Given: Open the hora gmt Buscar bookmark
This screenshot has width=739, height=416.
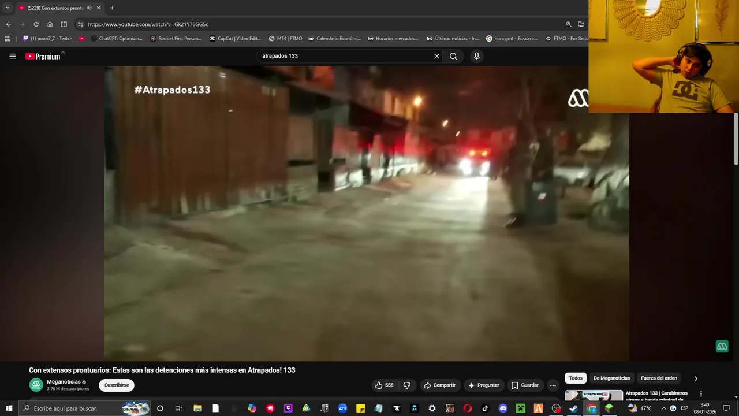Looking at the screenshot, I should pos(512,39).
